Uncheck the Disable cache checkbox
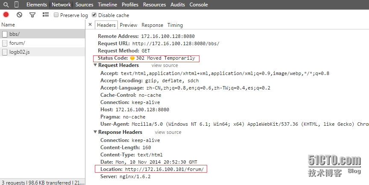 [94, 15]
